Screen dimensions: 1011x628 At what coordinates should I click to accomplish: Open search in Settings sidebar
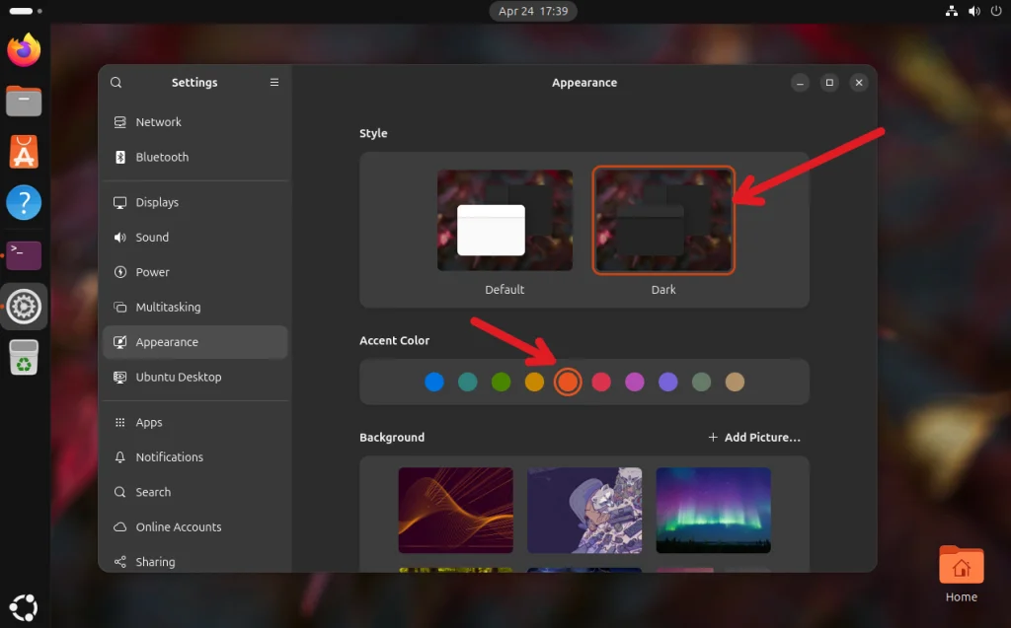117,83
